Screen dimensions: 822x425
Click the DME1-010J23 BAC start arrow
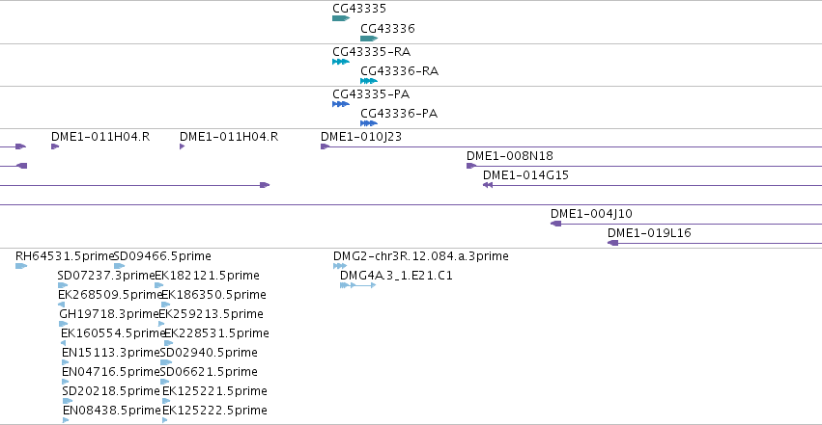point(325,146)
